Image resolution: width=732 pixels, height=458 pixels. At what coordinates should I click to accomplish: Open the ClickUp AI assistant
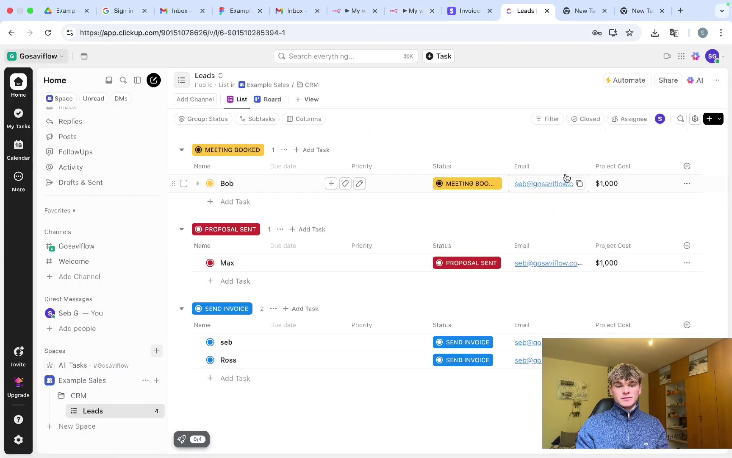point(695,80)
